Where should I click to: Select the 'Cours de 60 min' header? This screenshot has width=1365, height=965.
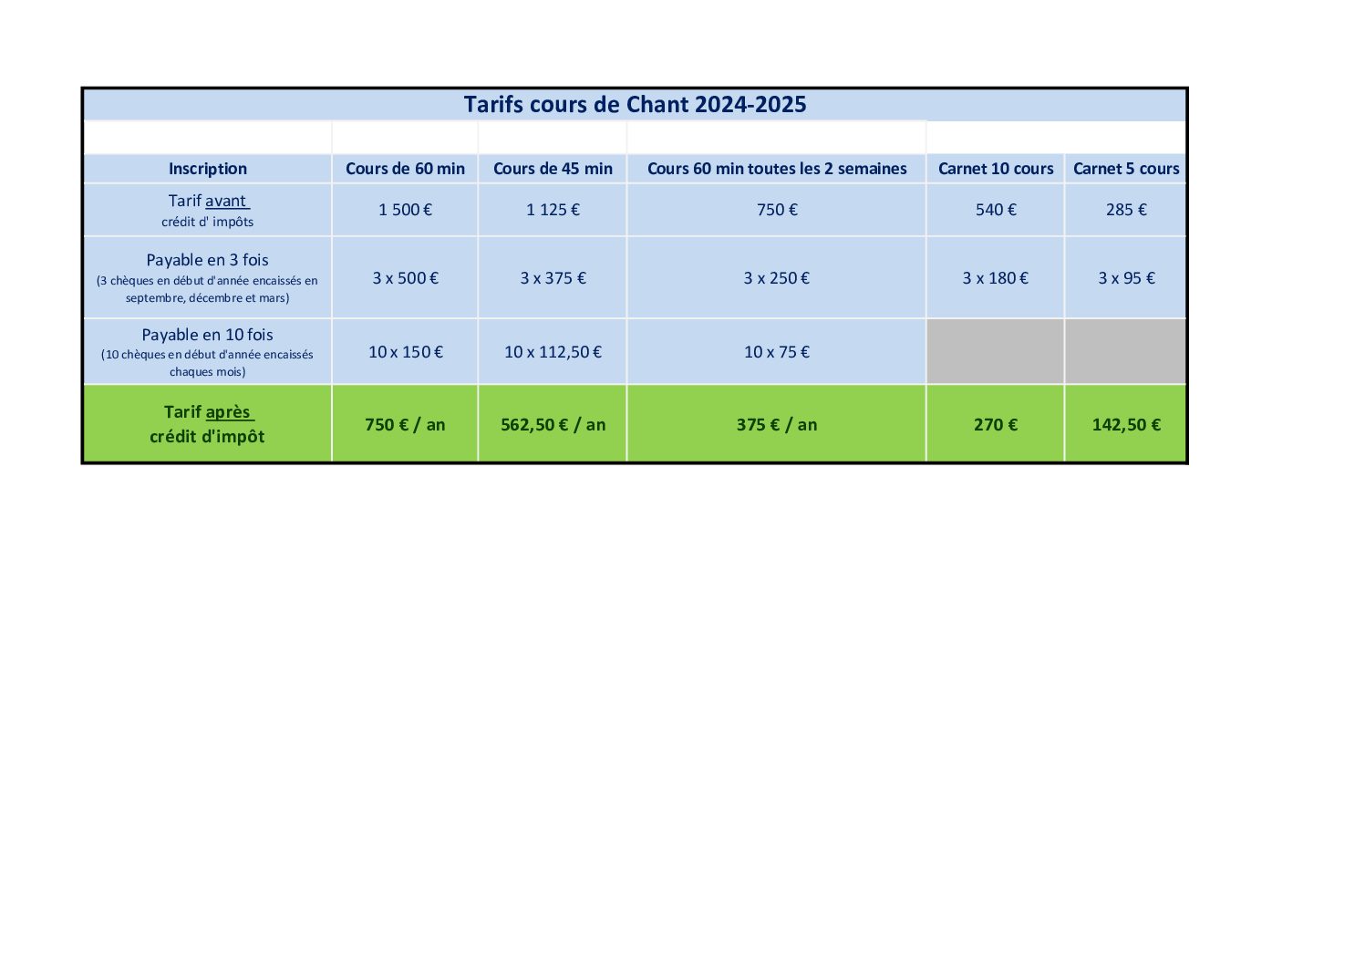(405, 169)
